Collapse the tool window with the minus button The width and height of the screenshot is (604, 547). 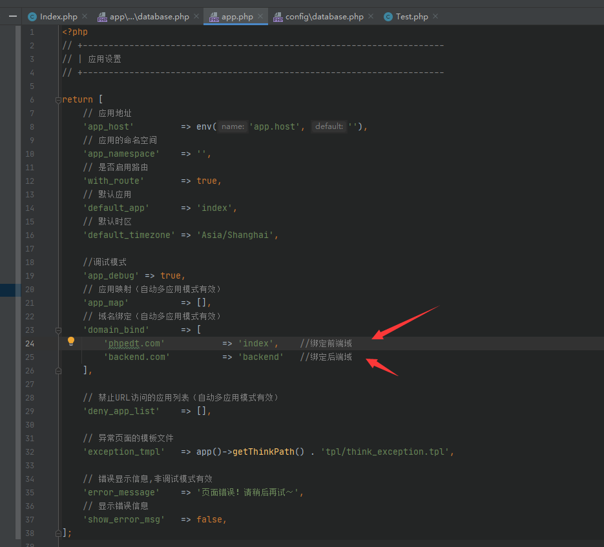click(x=13, y=16)
